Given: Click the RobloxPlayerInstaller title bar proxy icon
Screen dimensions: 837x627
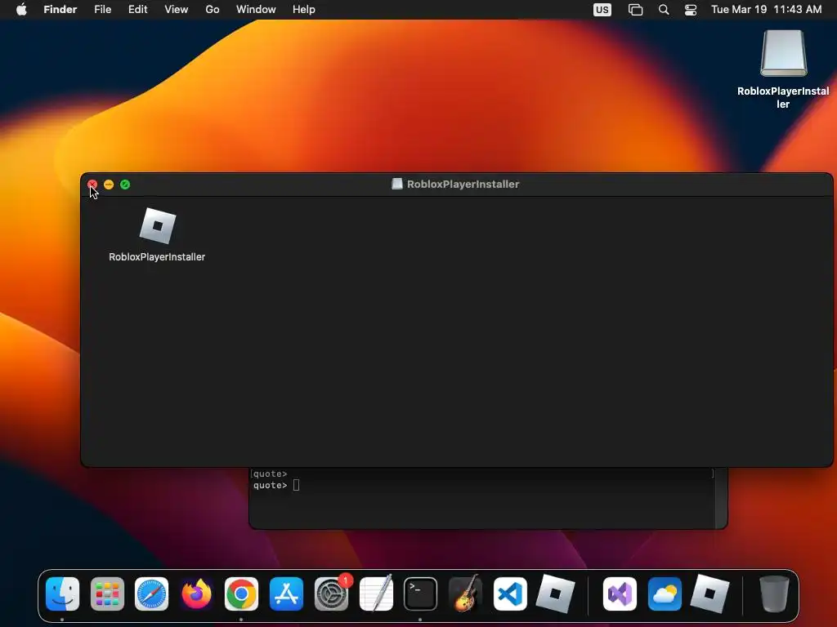Looking at the screenshot, I should click(x=397, y=184).
